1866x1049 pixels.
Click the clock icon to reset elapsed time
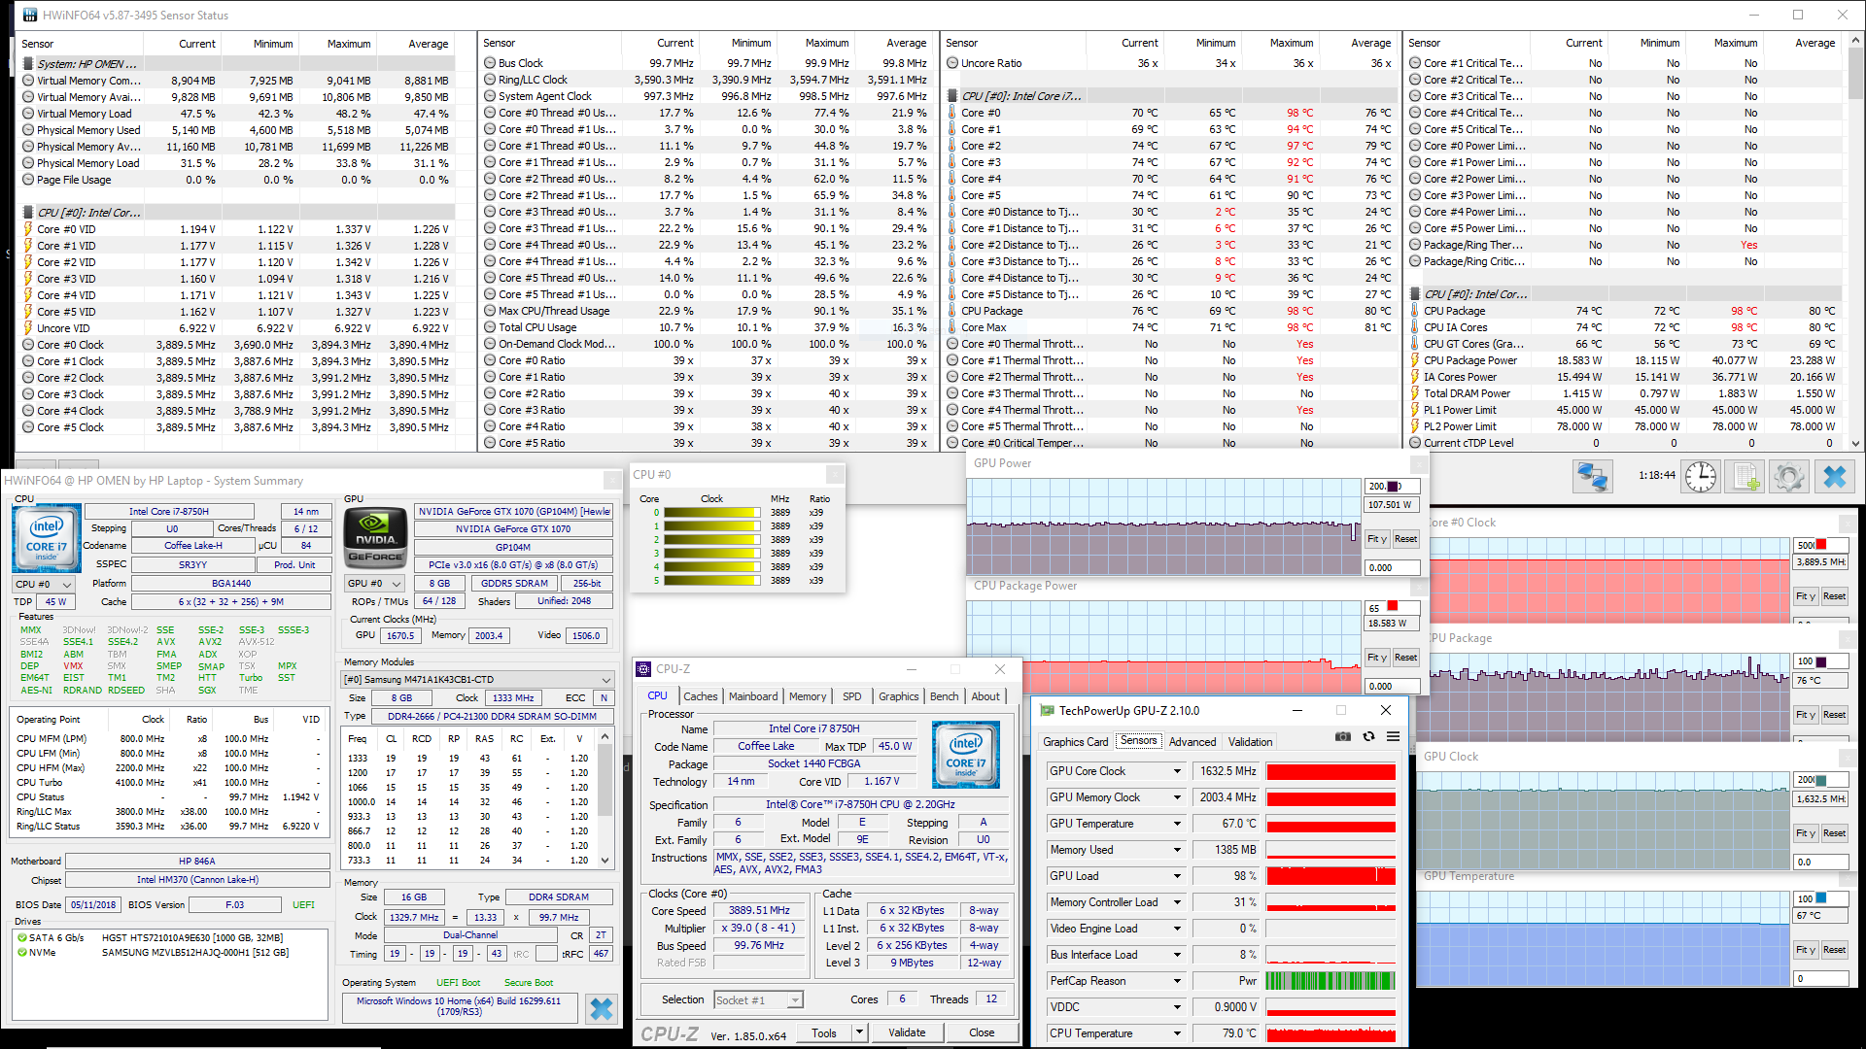(x=1700, y=476)
